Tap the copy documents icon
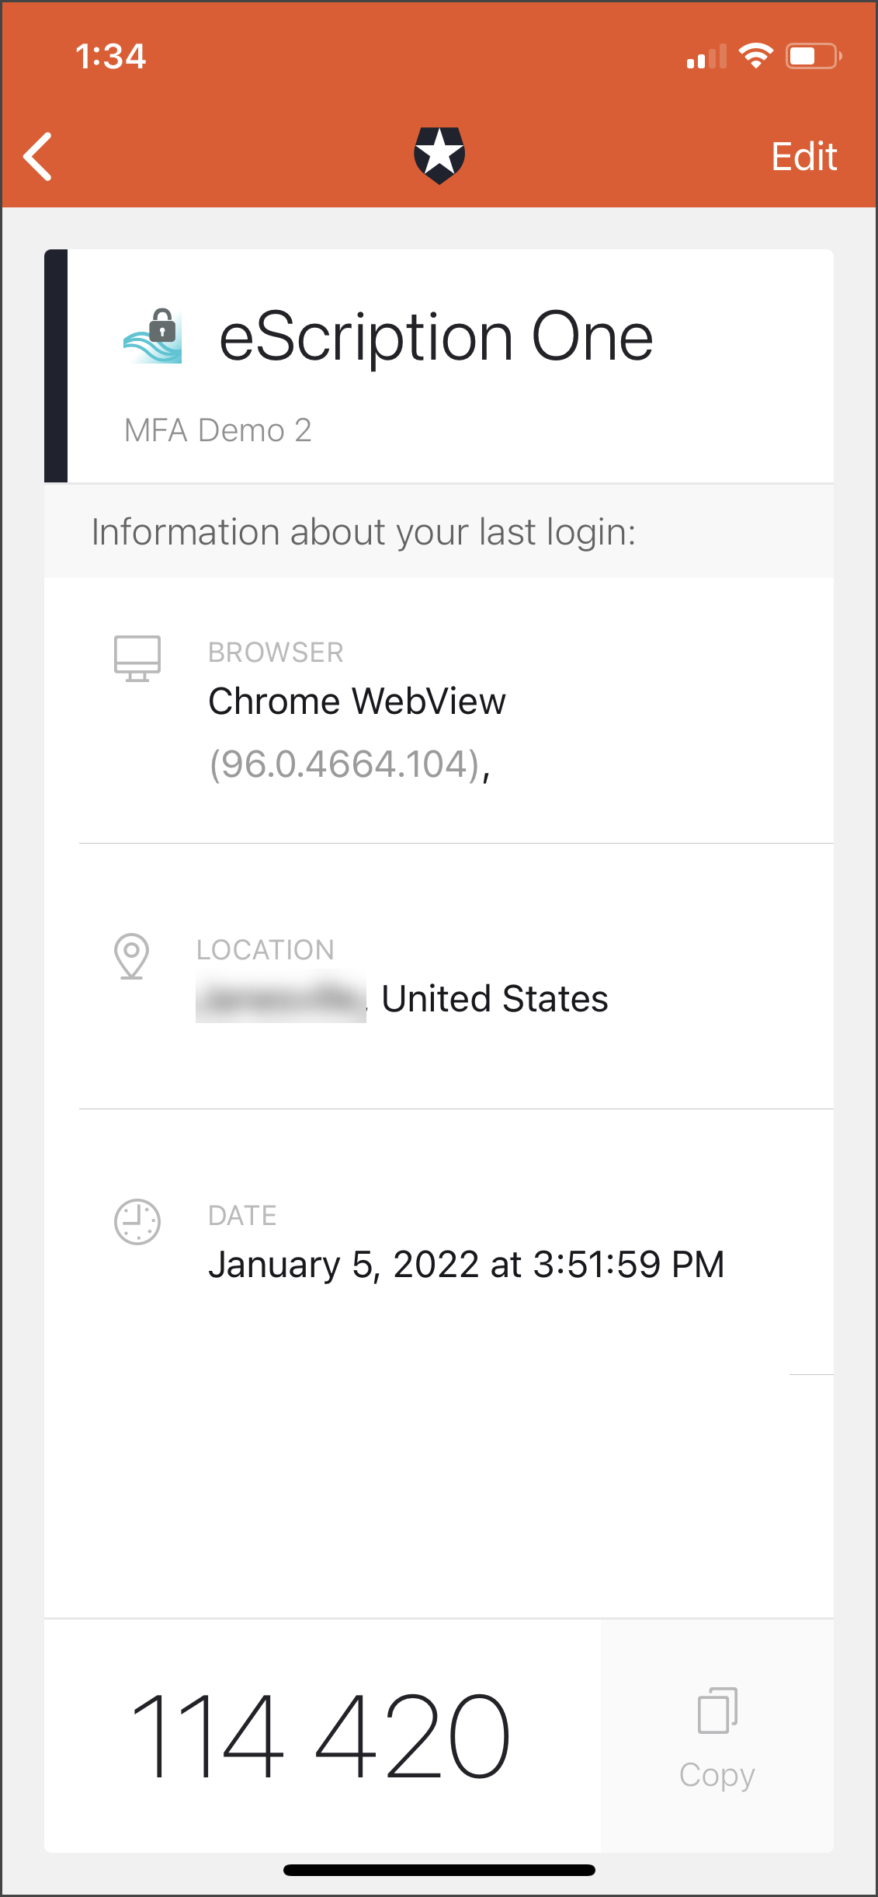 click(717, 1711)
